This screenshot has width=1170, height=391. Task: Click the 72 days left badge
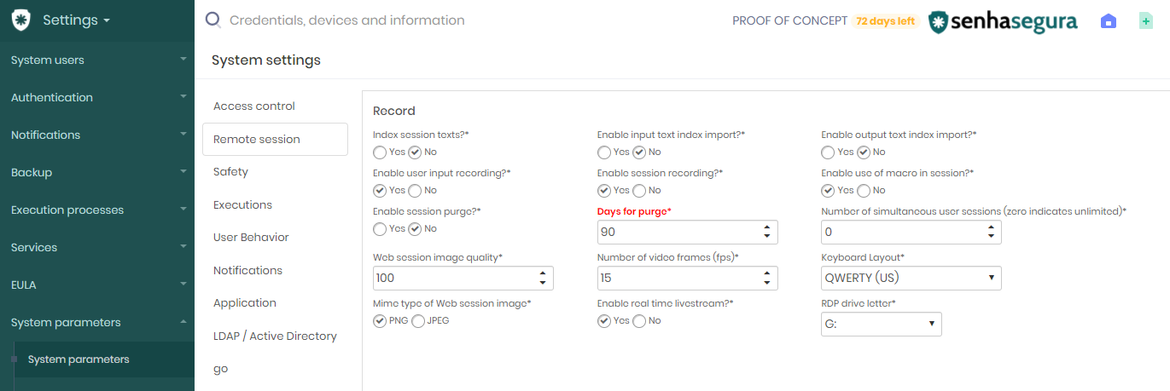(885, 21)
